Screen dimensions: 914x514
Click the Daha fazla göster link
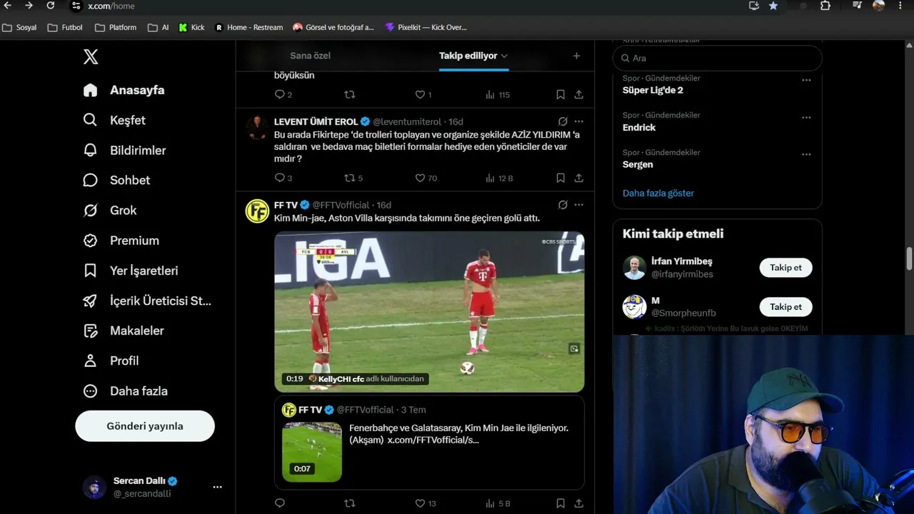[658, 193]
